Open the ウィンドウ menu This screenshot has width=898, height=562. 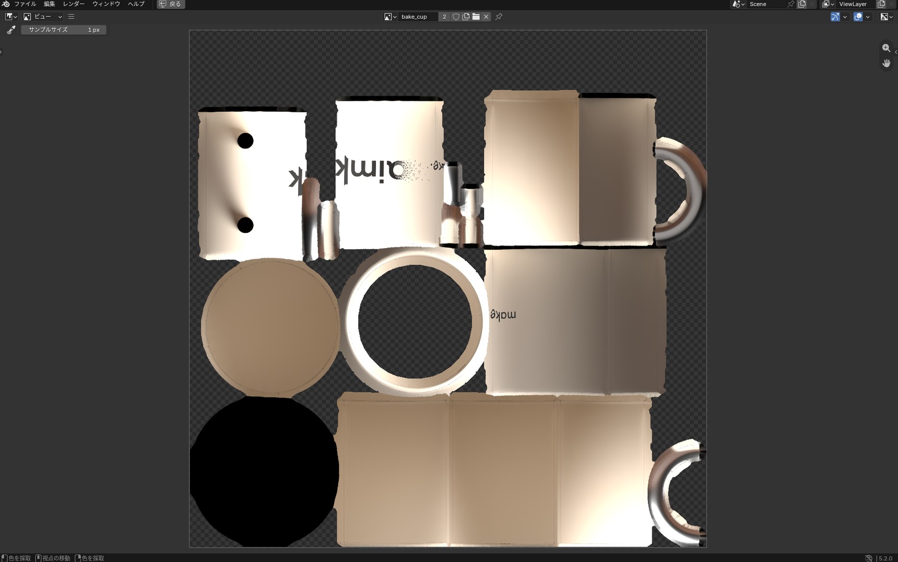coord(107,4)
